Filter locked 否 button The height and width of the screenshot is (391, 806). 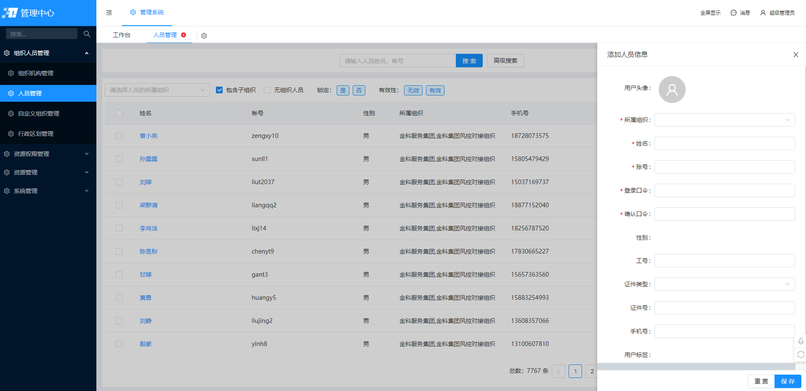pyautogui.click(x=359, y=90)
